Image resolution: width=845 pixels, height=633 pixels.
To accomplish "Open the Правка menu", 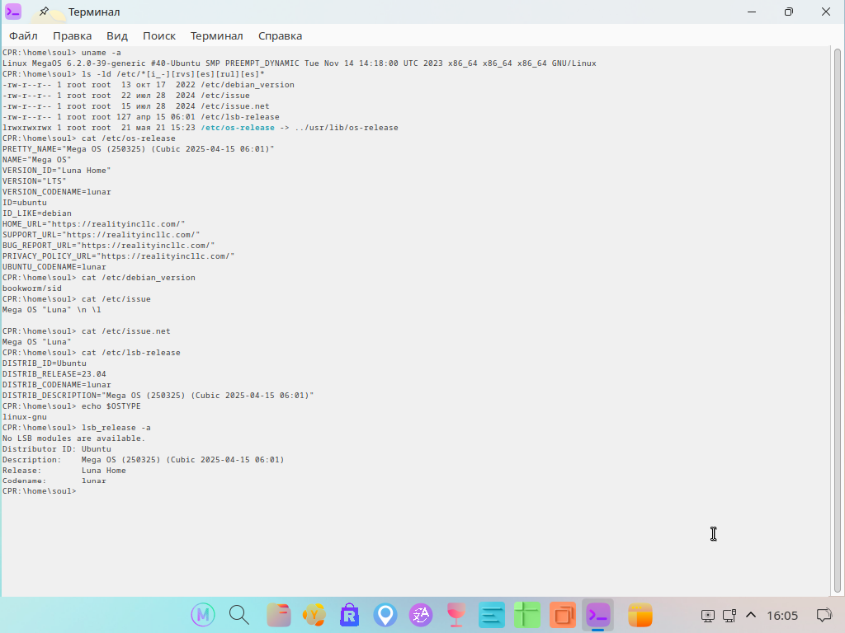I will coord(73,35).
